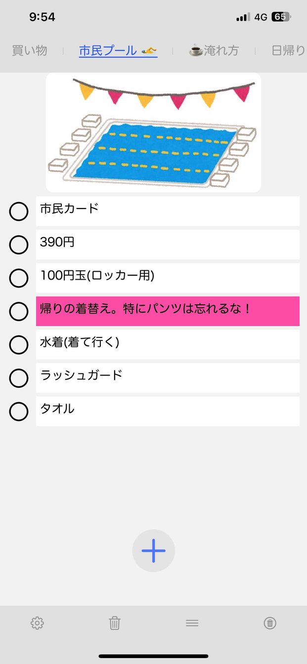
Task: Mark ラッシュガード as packed
Action: pos(19,378)
